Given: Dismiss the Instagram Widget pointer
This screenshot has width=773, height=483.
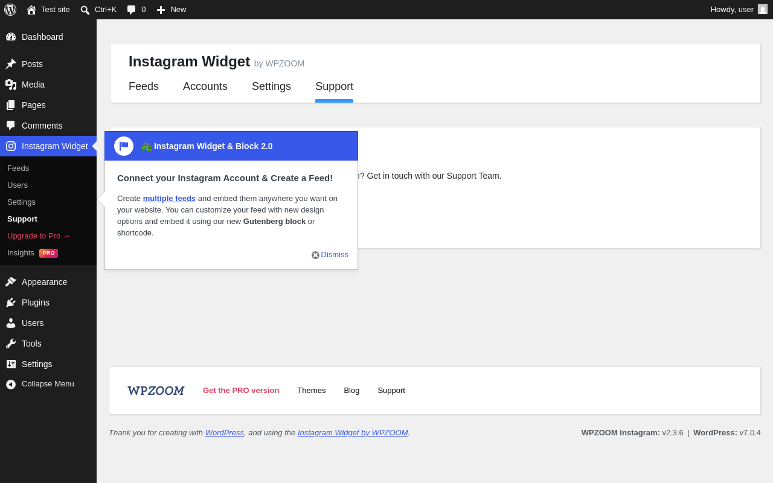Looking at the screenshot, I should pyautogui.click(x=330, y=255).
